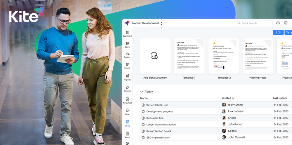Click Ricky Smith's avatar
The height and width of the screenshot is (145, 292).
point(224,105)
